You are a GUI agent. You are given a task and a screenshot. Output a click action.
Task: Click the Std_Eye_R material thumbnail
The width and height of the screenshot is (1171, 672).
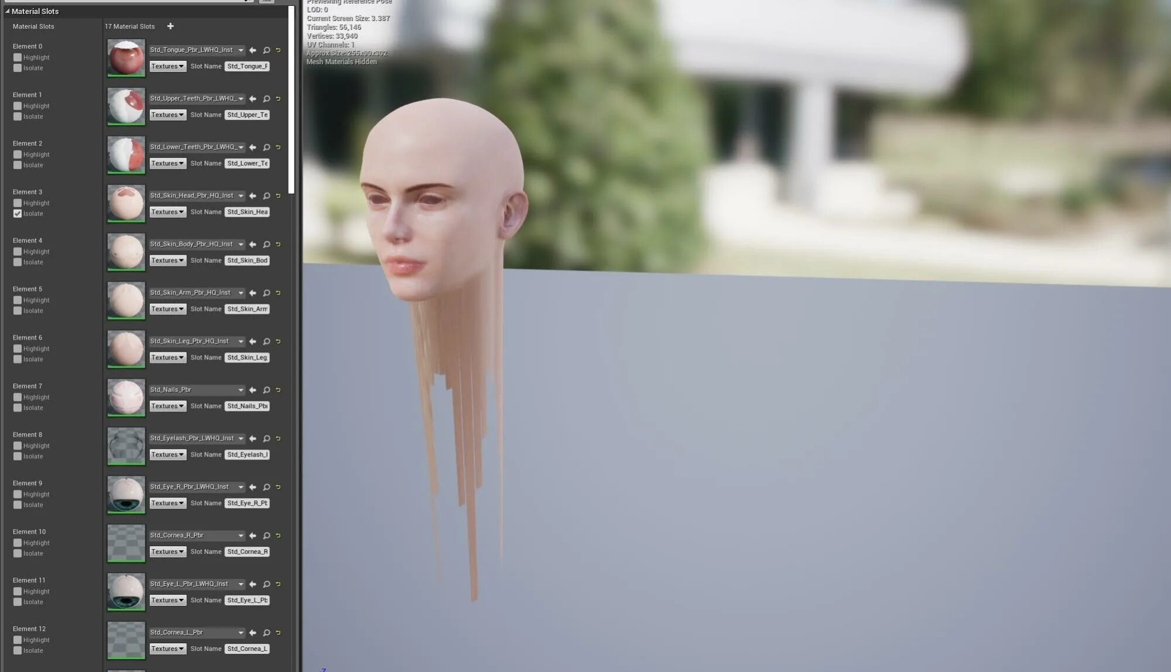tap(126, 494)
